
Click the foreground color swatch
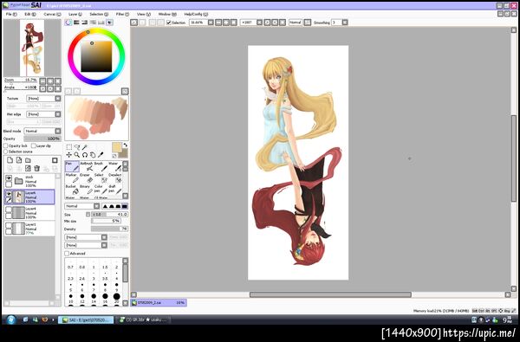tap(117, 147)
